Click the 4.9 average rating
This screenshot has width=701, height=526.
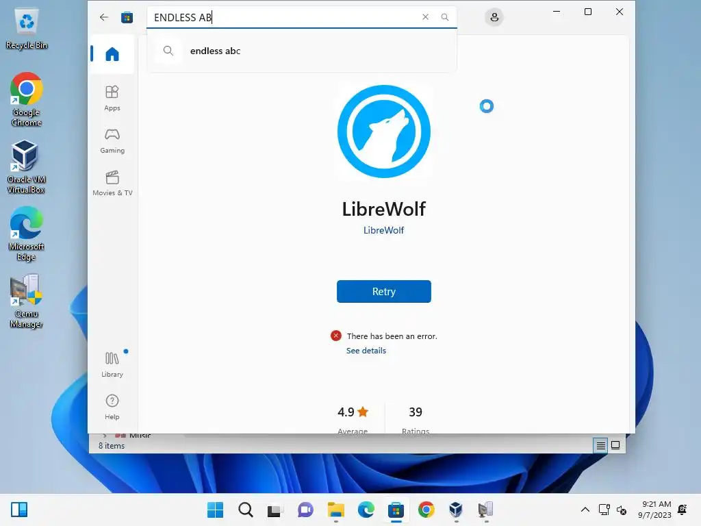(x=353, y=412)
